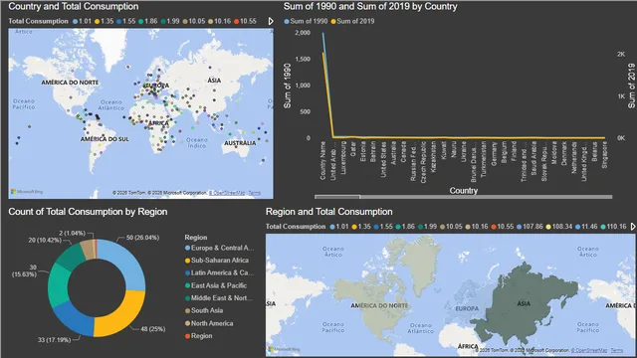Click the 'Region and Total Consumption' visual title
The image size is (637, 358).
point(329,212)
